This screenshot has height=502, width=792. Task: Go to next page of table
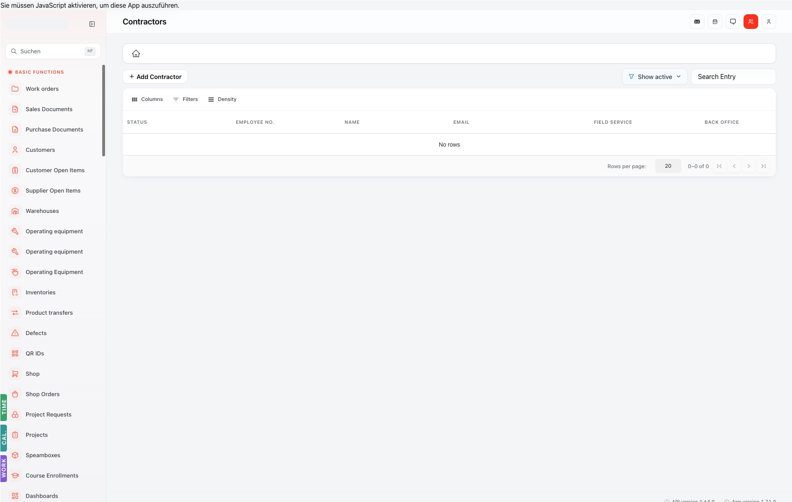pos(749,166)
